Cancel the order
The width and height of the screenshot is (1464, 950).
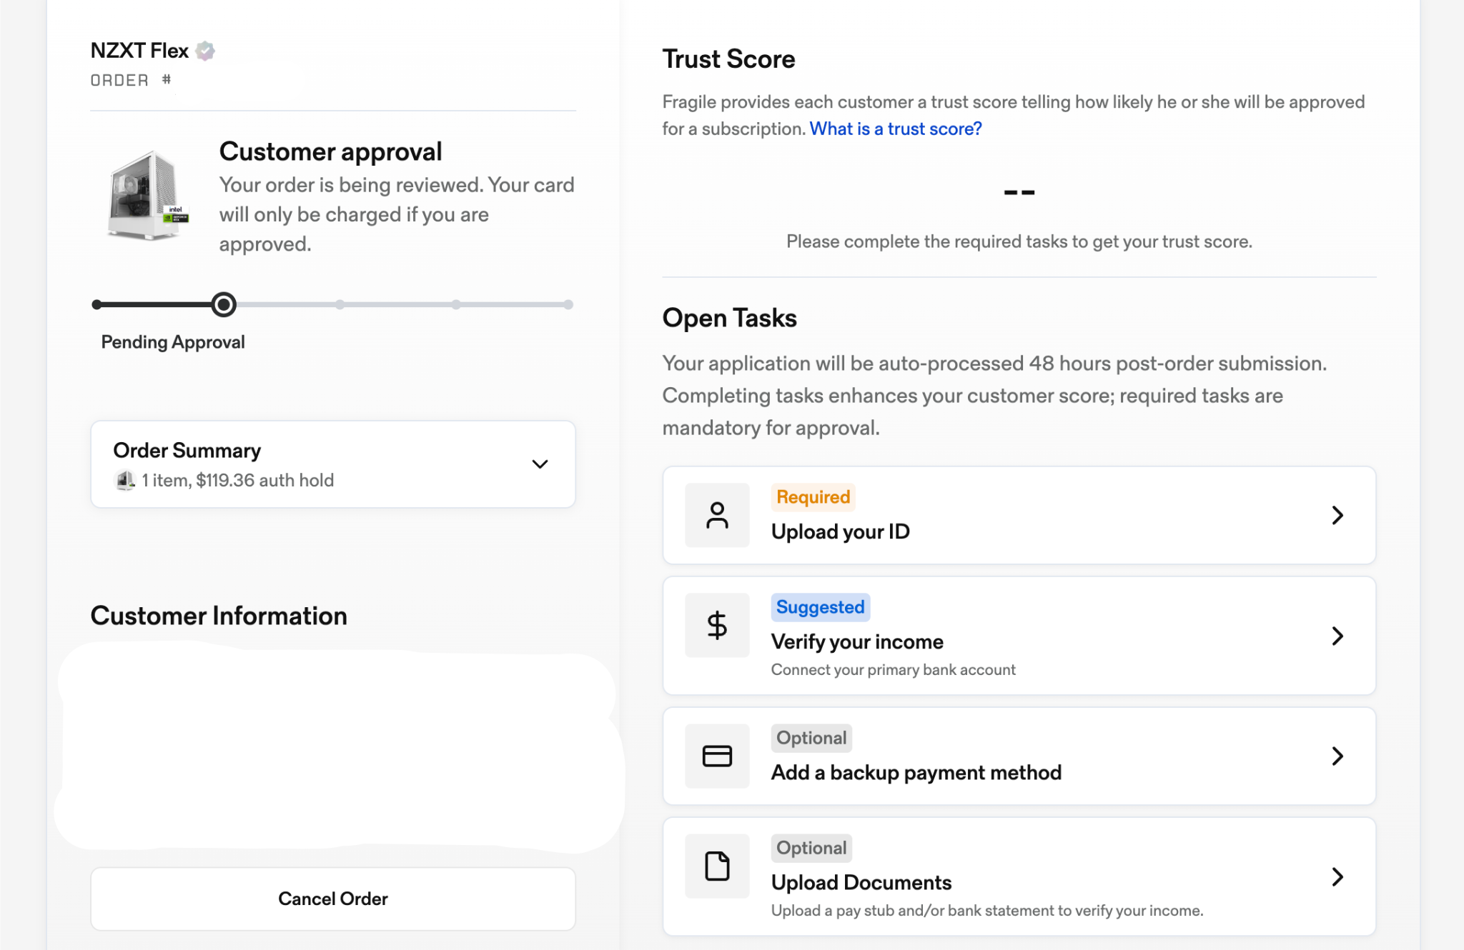(x=333, y=899)
